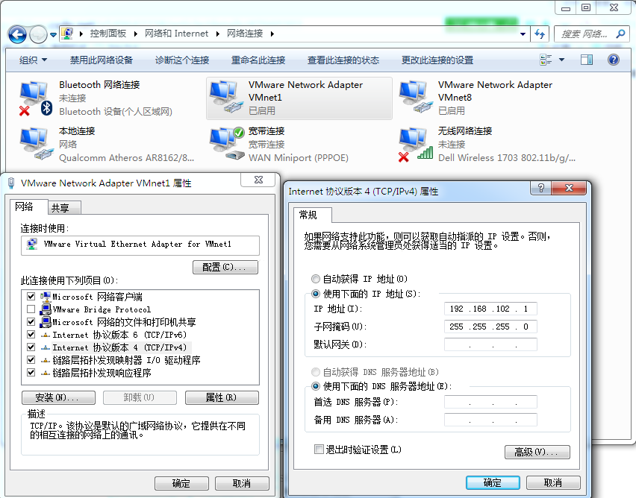Select the VMware Network Adapter VMnet8 icon
This screenshot has height=498, width=636.
pyautogui.click(x=416, y=97)
